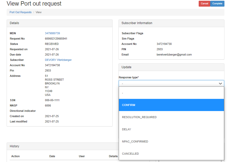Click the Created on value 2021-07-25
Image resolution: width=228 pixels, height=162 pixels.
(x=52, y=116)
